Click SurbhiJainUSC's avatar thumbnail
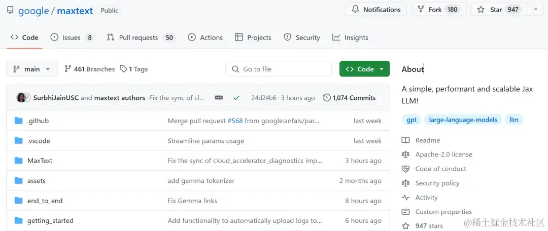Viewport: 548px width, 231px height. click(21, 98)
